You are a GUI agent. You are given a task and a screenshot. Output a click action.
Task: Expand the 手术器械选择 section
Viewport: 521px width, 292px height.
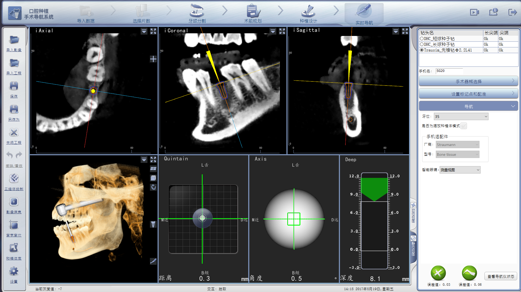[468, 81]
